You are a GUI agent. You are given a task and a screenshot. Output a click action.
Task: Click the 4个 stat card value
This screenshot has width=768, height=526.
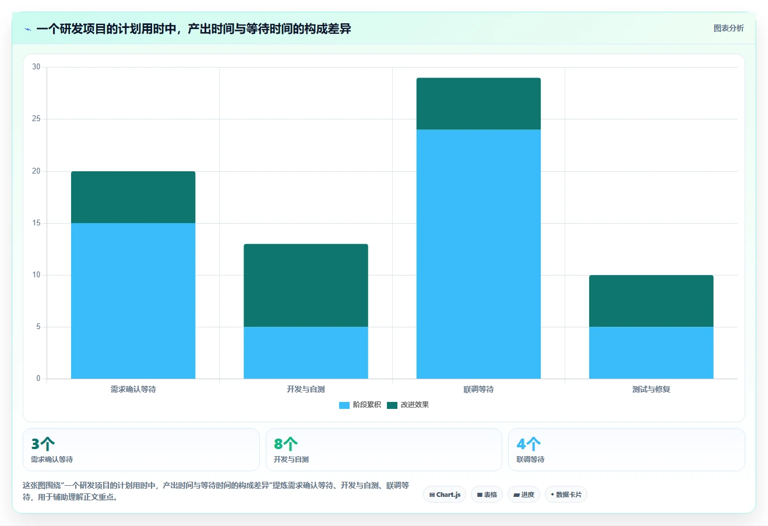(x=529, y=444)
